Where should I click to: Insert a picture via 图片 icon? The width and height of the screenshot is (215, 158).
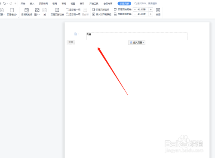37,10
